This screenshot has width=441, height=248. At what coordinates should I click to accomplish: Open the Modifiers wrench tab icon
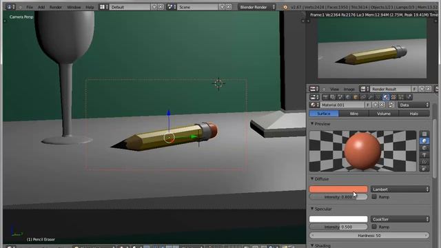coord(371,97)
